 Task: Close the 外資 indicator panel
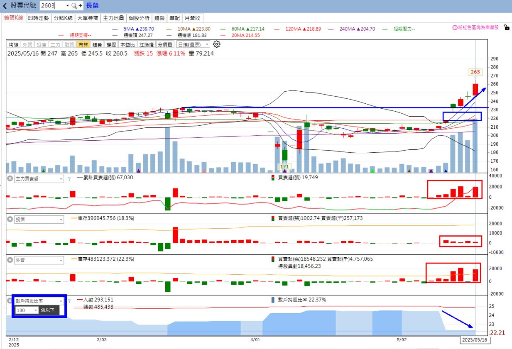10,260
